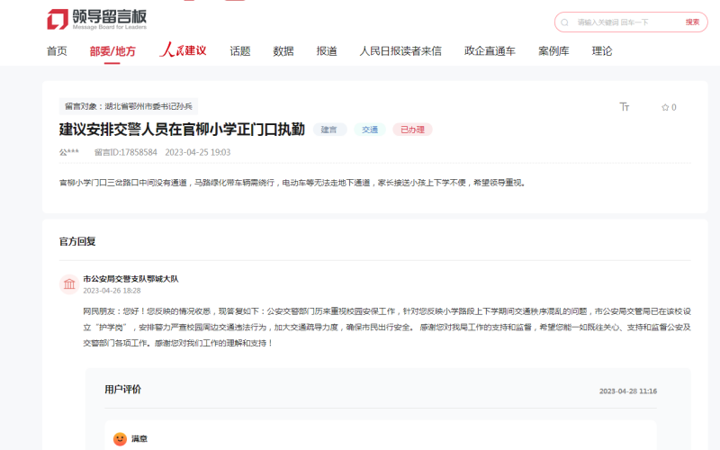Image resolution: width=720 pixels, height=450 pixels.
Task: Click the reply date 2023-04-26 18:28
Action: pos(112,291)
